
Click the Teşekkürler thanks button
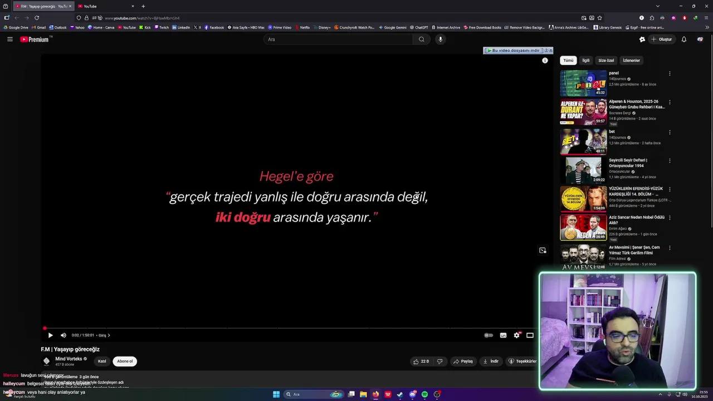(522, 361)
